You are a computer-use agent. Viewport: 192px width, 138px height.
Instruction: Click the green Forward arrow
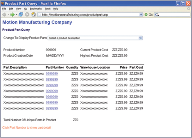(12, 15)
